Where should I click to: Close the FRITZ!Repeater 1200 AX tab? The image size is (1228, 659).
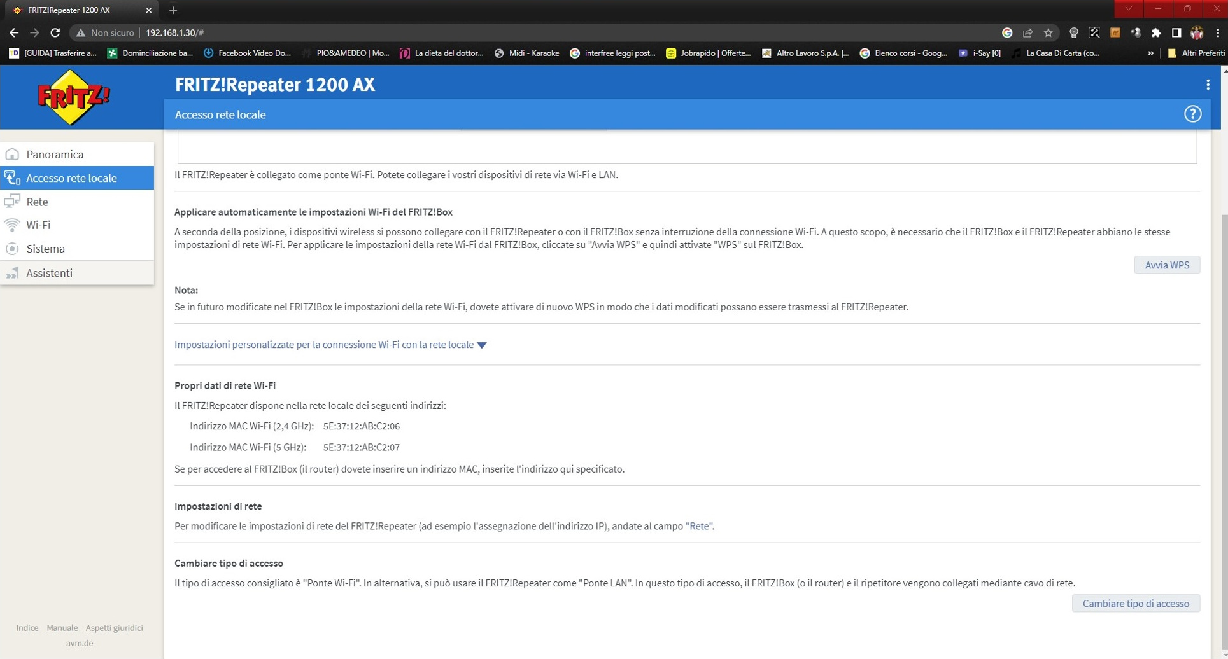click(148, 10)
